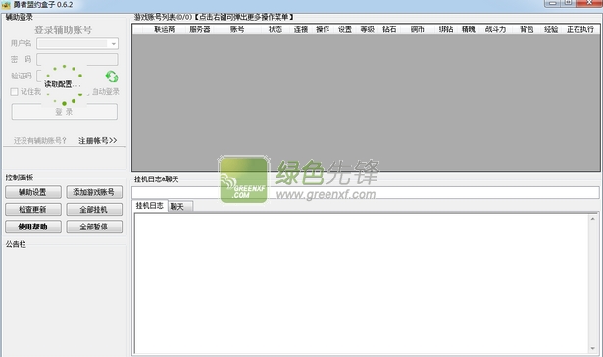Click the 状态 column header
The image size is (603, 357).
coord(276,29)
